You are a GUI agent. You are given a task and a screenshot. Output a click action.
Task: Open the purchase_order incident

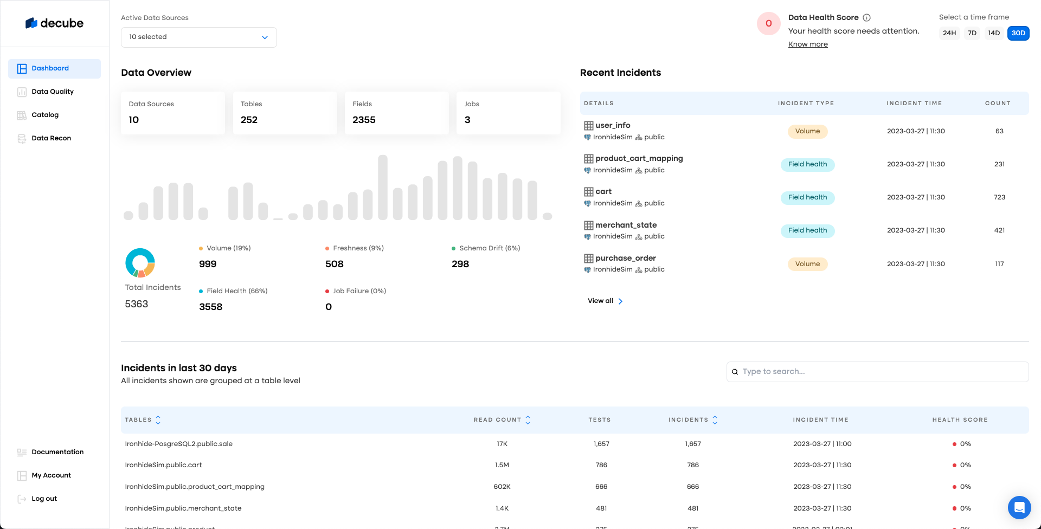(x=626, y=258)
